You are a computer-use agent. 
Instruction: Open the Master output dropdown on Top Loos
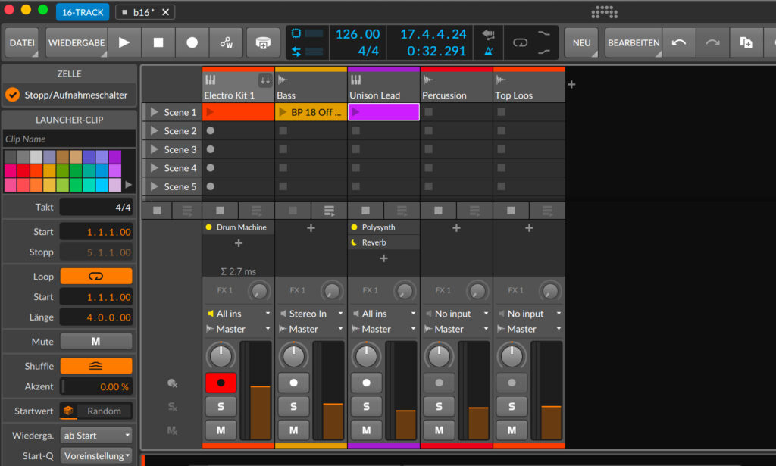tap(530, 329)
